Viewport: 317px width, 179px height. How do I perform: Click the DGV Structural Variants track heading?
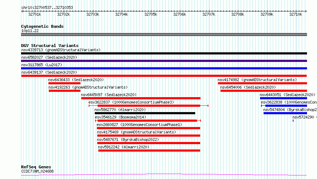coord(50,46)
